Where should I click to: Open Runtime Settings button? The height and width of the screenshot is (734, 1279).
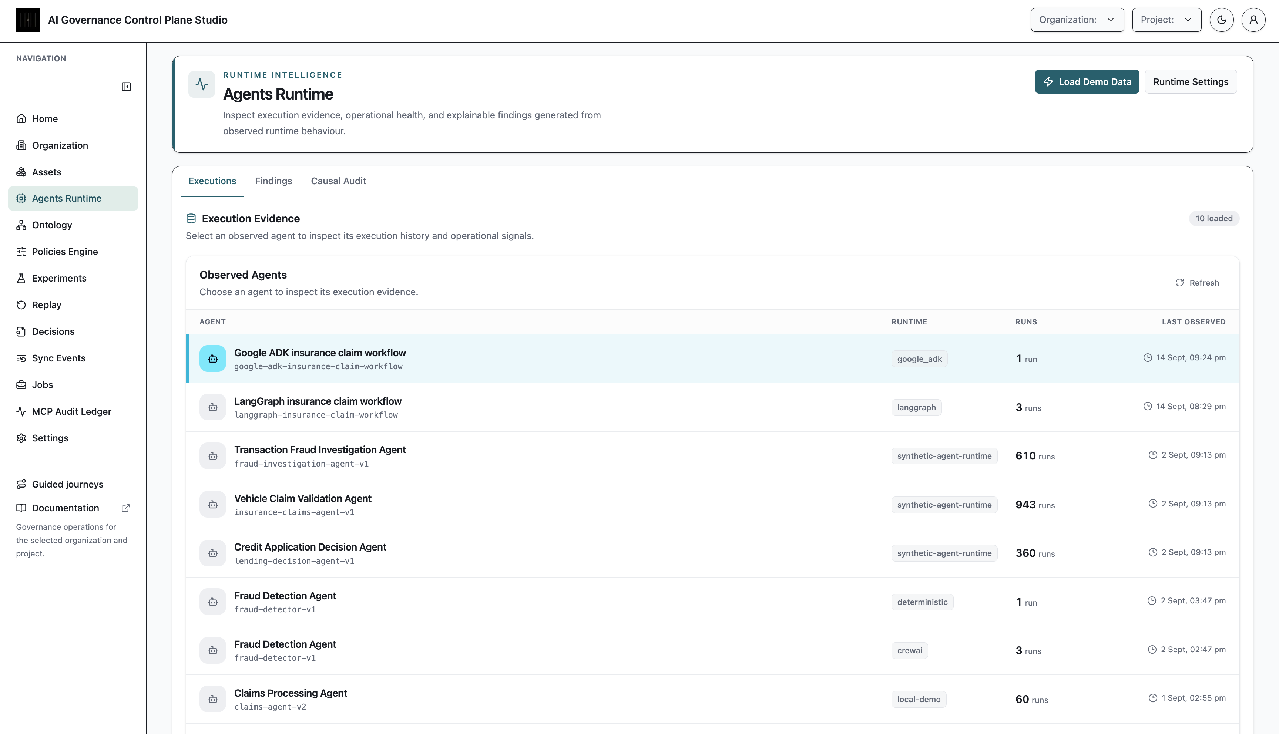click(x=1190, y=82)
